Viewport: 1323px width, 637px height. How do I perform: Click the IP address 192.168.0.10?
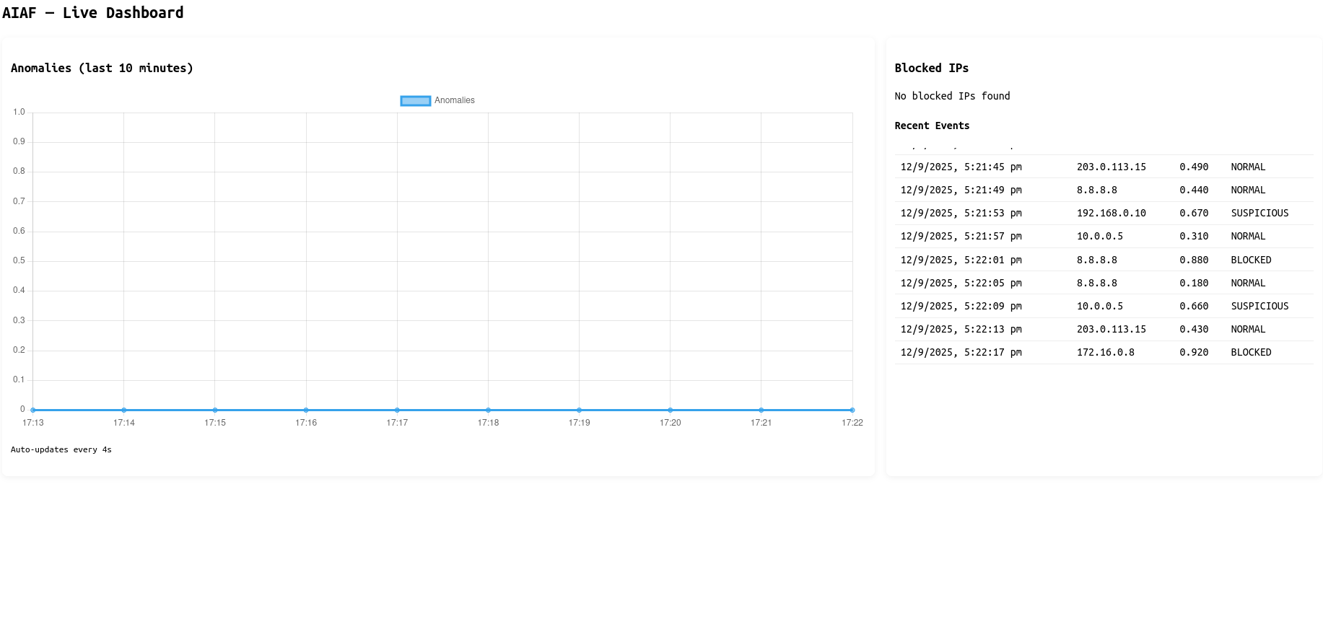point(1111,214)
